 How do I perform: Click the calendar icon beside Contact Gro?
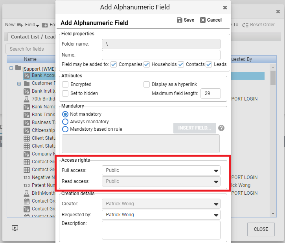(x=27, y=201)
